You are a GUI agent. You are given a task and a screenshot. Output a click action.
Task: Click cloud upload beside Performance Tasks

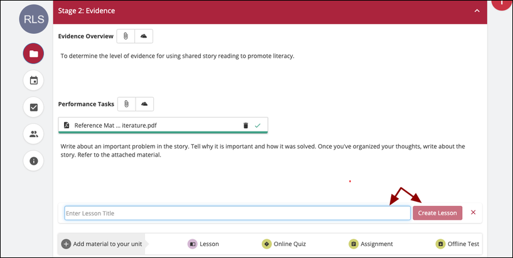[144, 104]
